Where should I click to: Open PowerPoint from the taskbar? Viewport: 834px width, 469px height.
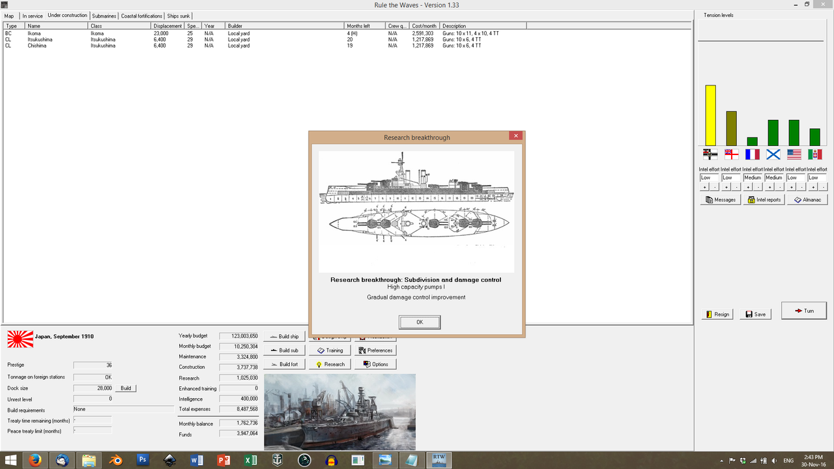click(223, 460)
